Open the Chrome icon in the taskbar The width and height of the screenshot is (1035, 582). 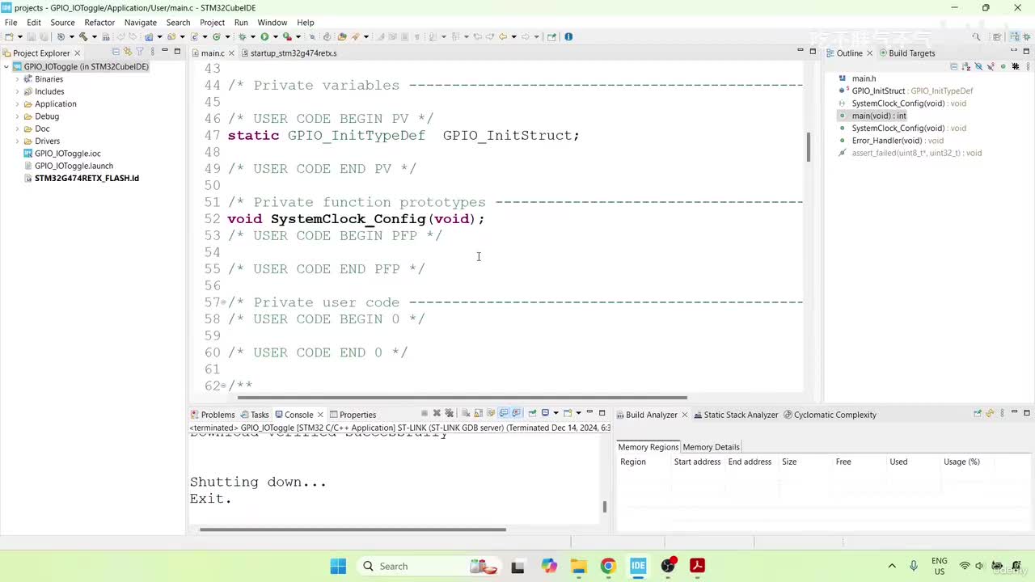[x=608, y=566]
